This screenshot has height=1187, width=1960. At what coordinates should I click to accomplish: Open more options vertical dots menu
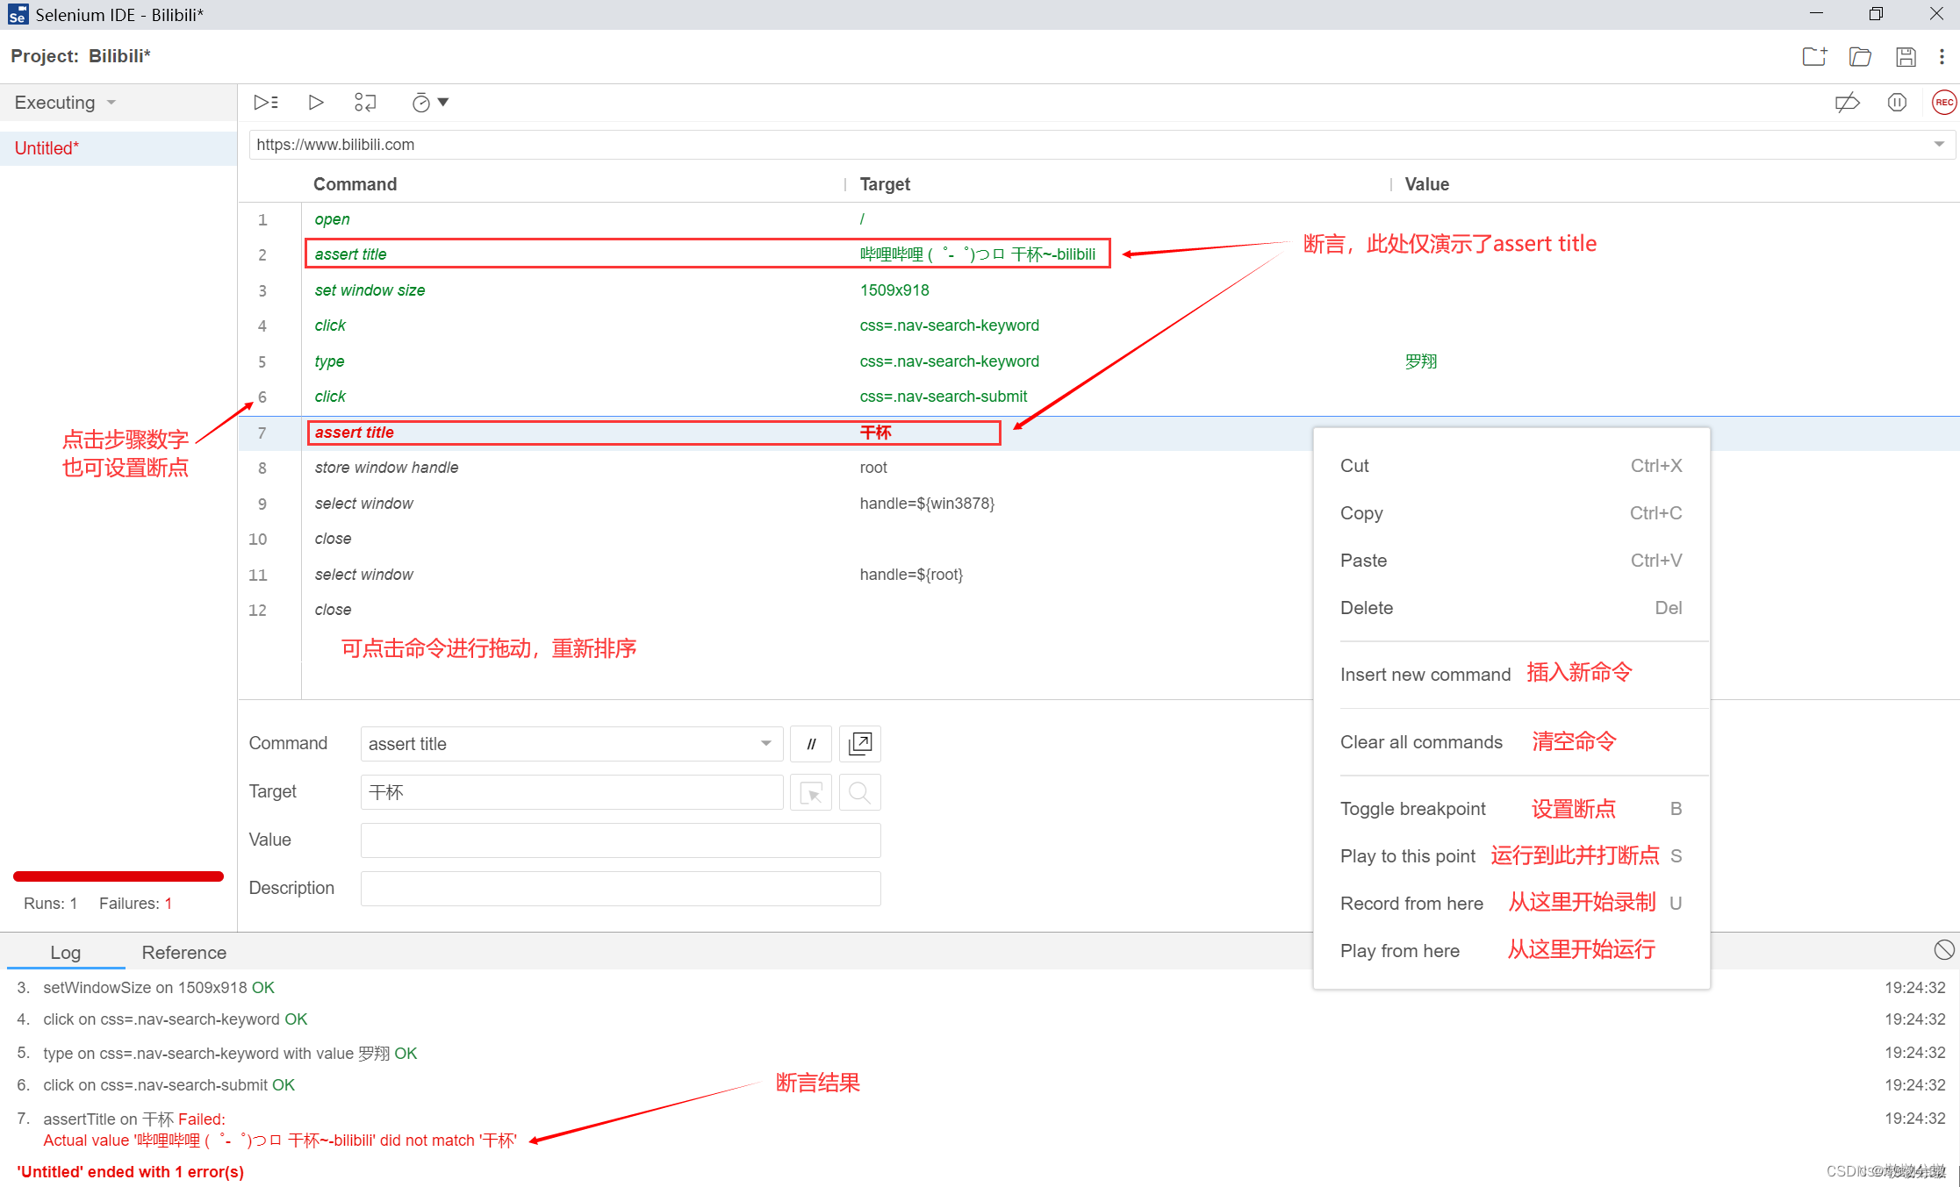pos(1942,57)
